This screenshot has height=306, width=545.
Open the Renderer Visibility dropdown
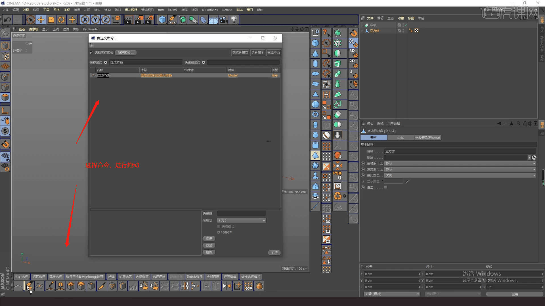point(460,169)
